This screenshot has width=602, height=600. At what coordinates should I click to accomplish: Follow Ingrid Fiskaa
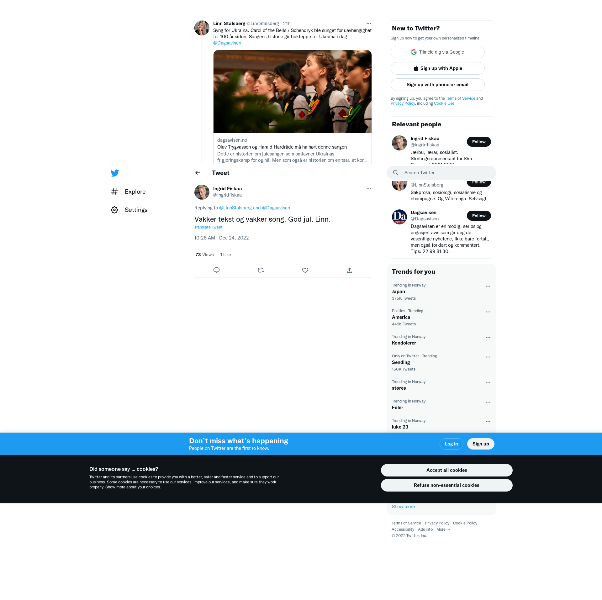coord(479,142)
